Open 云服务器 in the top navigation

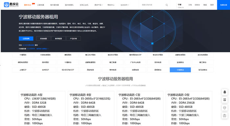pos(41,5)
